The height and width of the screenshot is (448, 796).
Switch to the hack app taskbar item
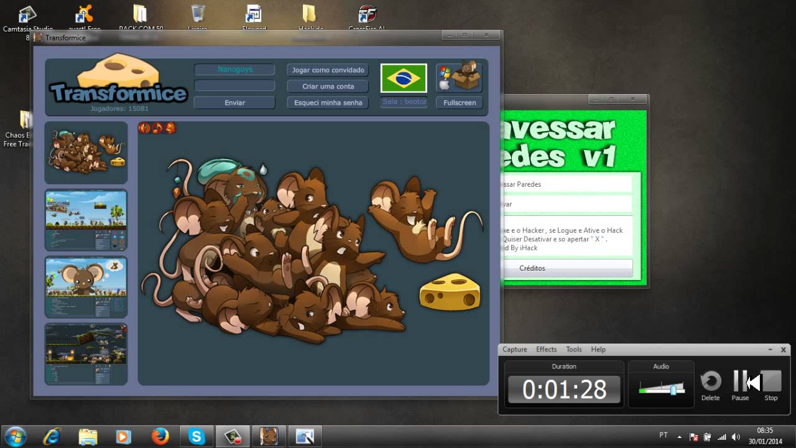click(305, 437)
